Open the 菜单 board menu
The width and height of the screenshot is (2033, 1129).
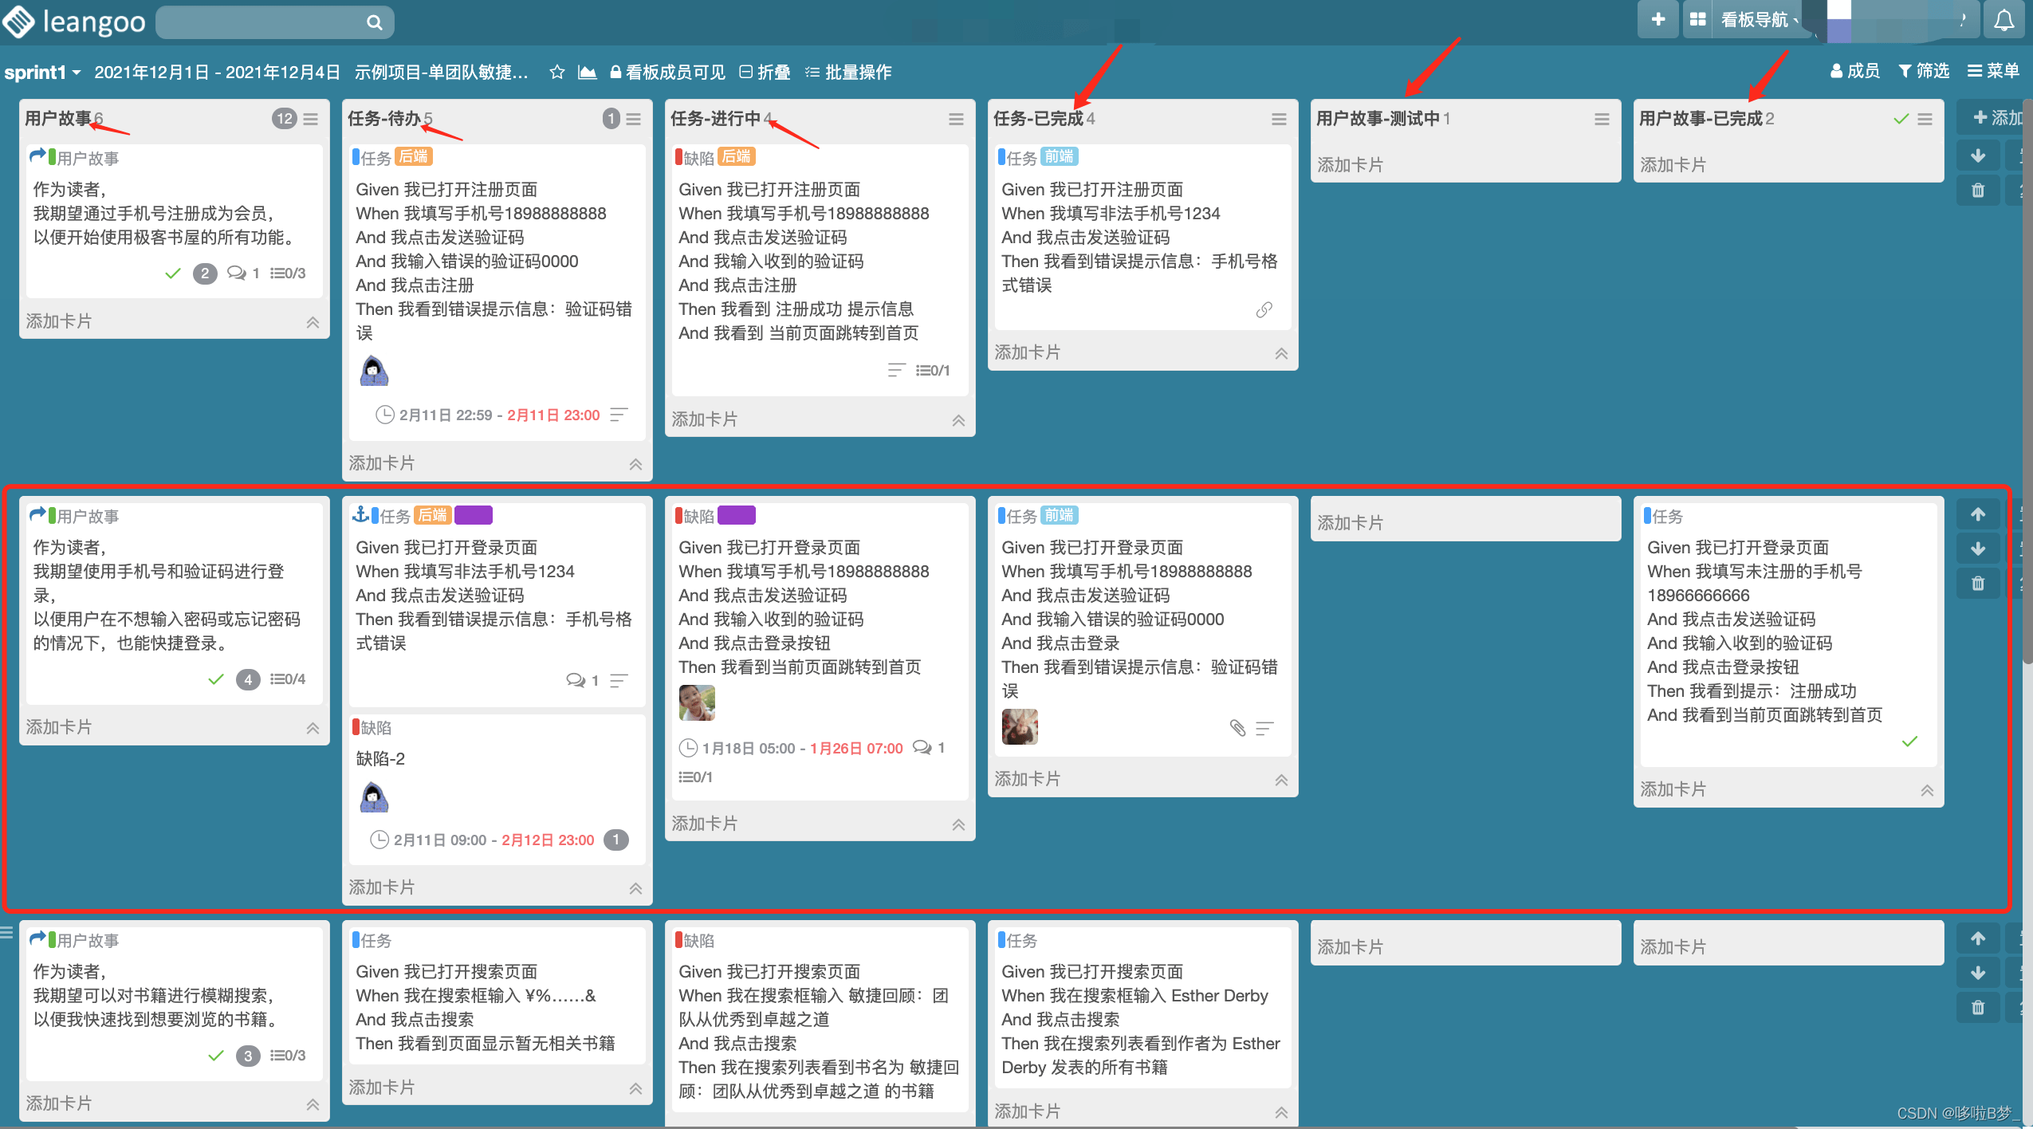(1993, 71)
